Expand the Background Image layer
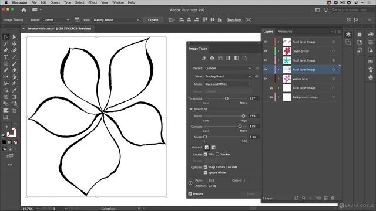Viewport: 376px width, 211px height. click(x=278, y=97)
